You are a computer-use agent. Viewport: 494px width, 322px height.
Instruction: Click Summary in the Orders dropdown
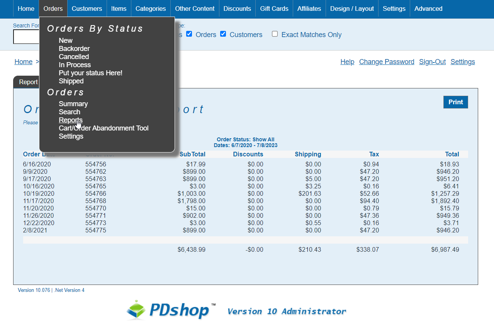click(x=73, y=104)
